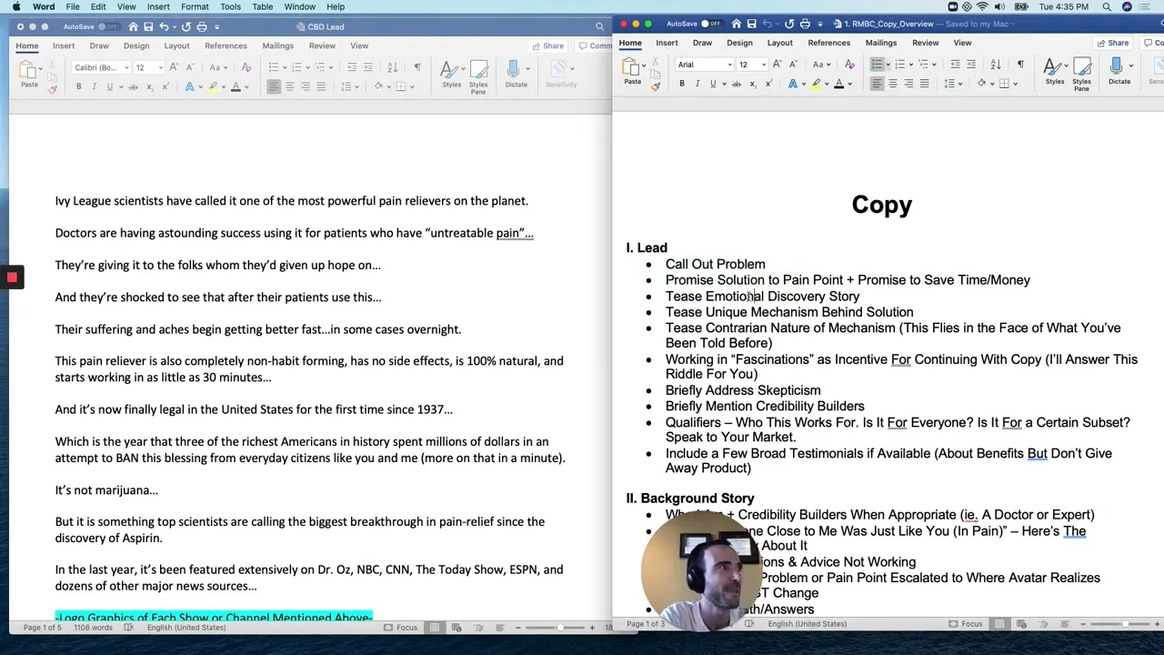
Task: Show paragraph marks in the RMBC_Copy_Overview ribbon
Action: click(x=1020, y=65)
